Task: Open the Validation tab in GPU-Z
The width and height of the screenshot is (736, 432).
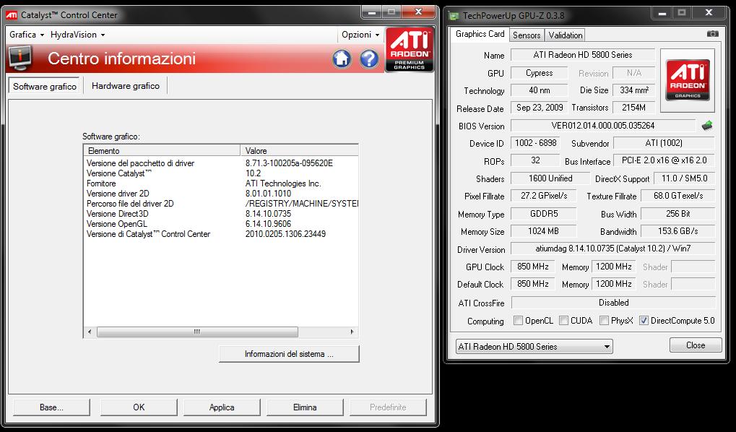Action: (565, 35)
